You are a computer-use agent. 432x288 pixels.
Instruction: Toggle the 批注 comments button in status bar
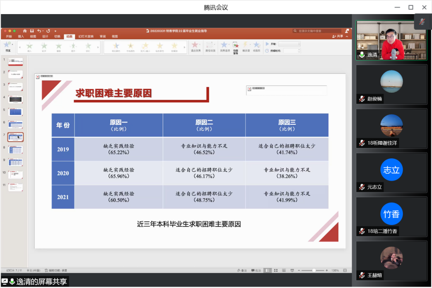[x=256, y=271]
